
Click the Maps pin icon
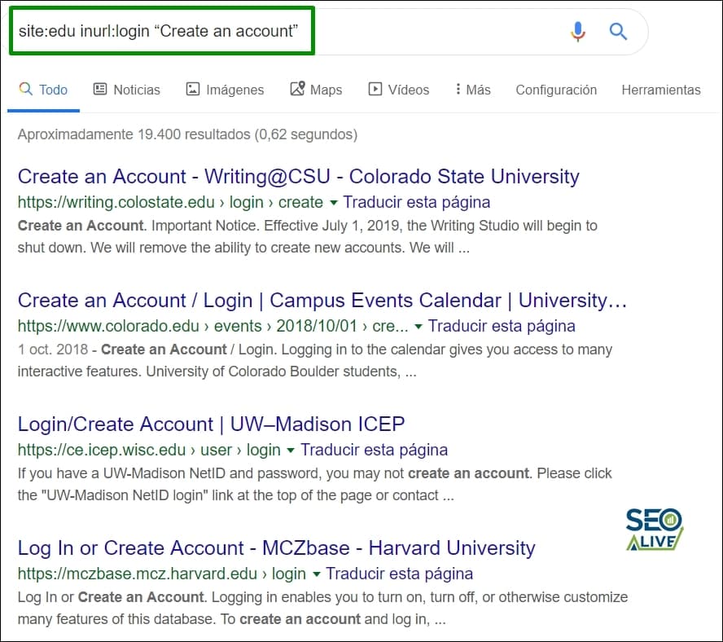pos(297,88)
